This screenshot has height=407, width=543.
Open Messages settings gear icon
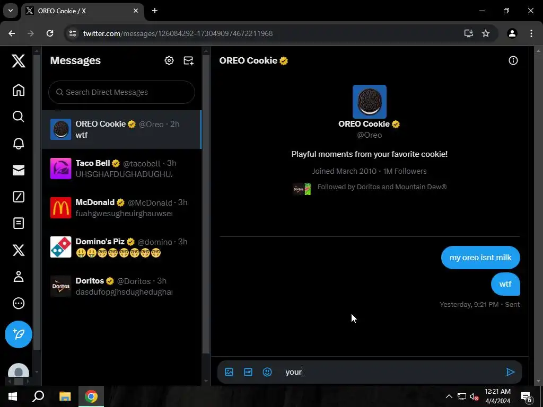tap(169, 60)
